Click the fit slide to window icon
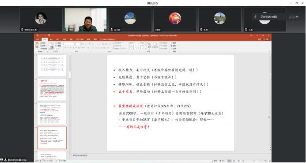The height and width of the screenshot is (163, 306). pos(270,161)
